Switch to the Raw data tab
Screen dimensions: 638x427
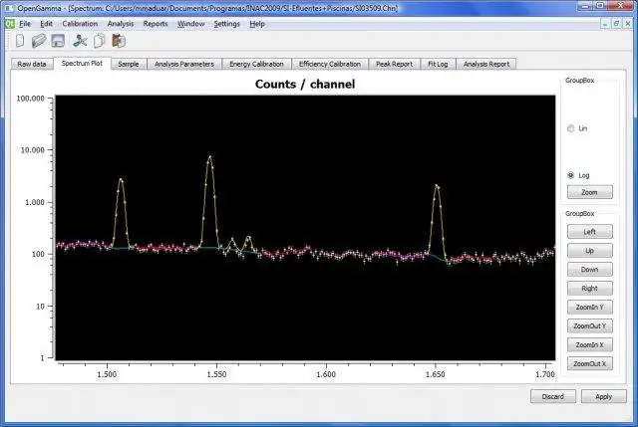[x=32, y=64]
